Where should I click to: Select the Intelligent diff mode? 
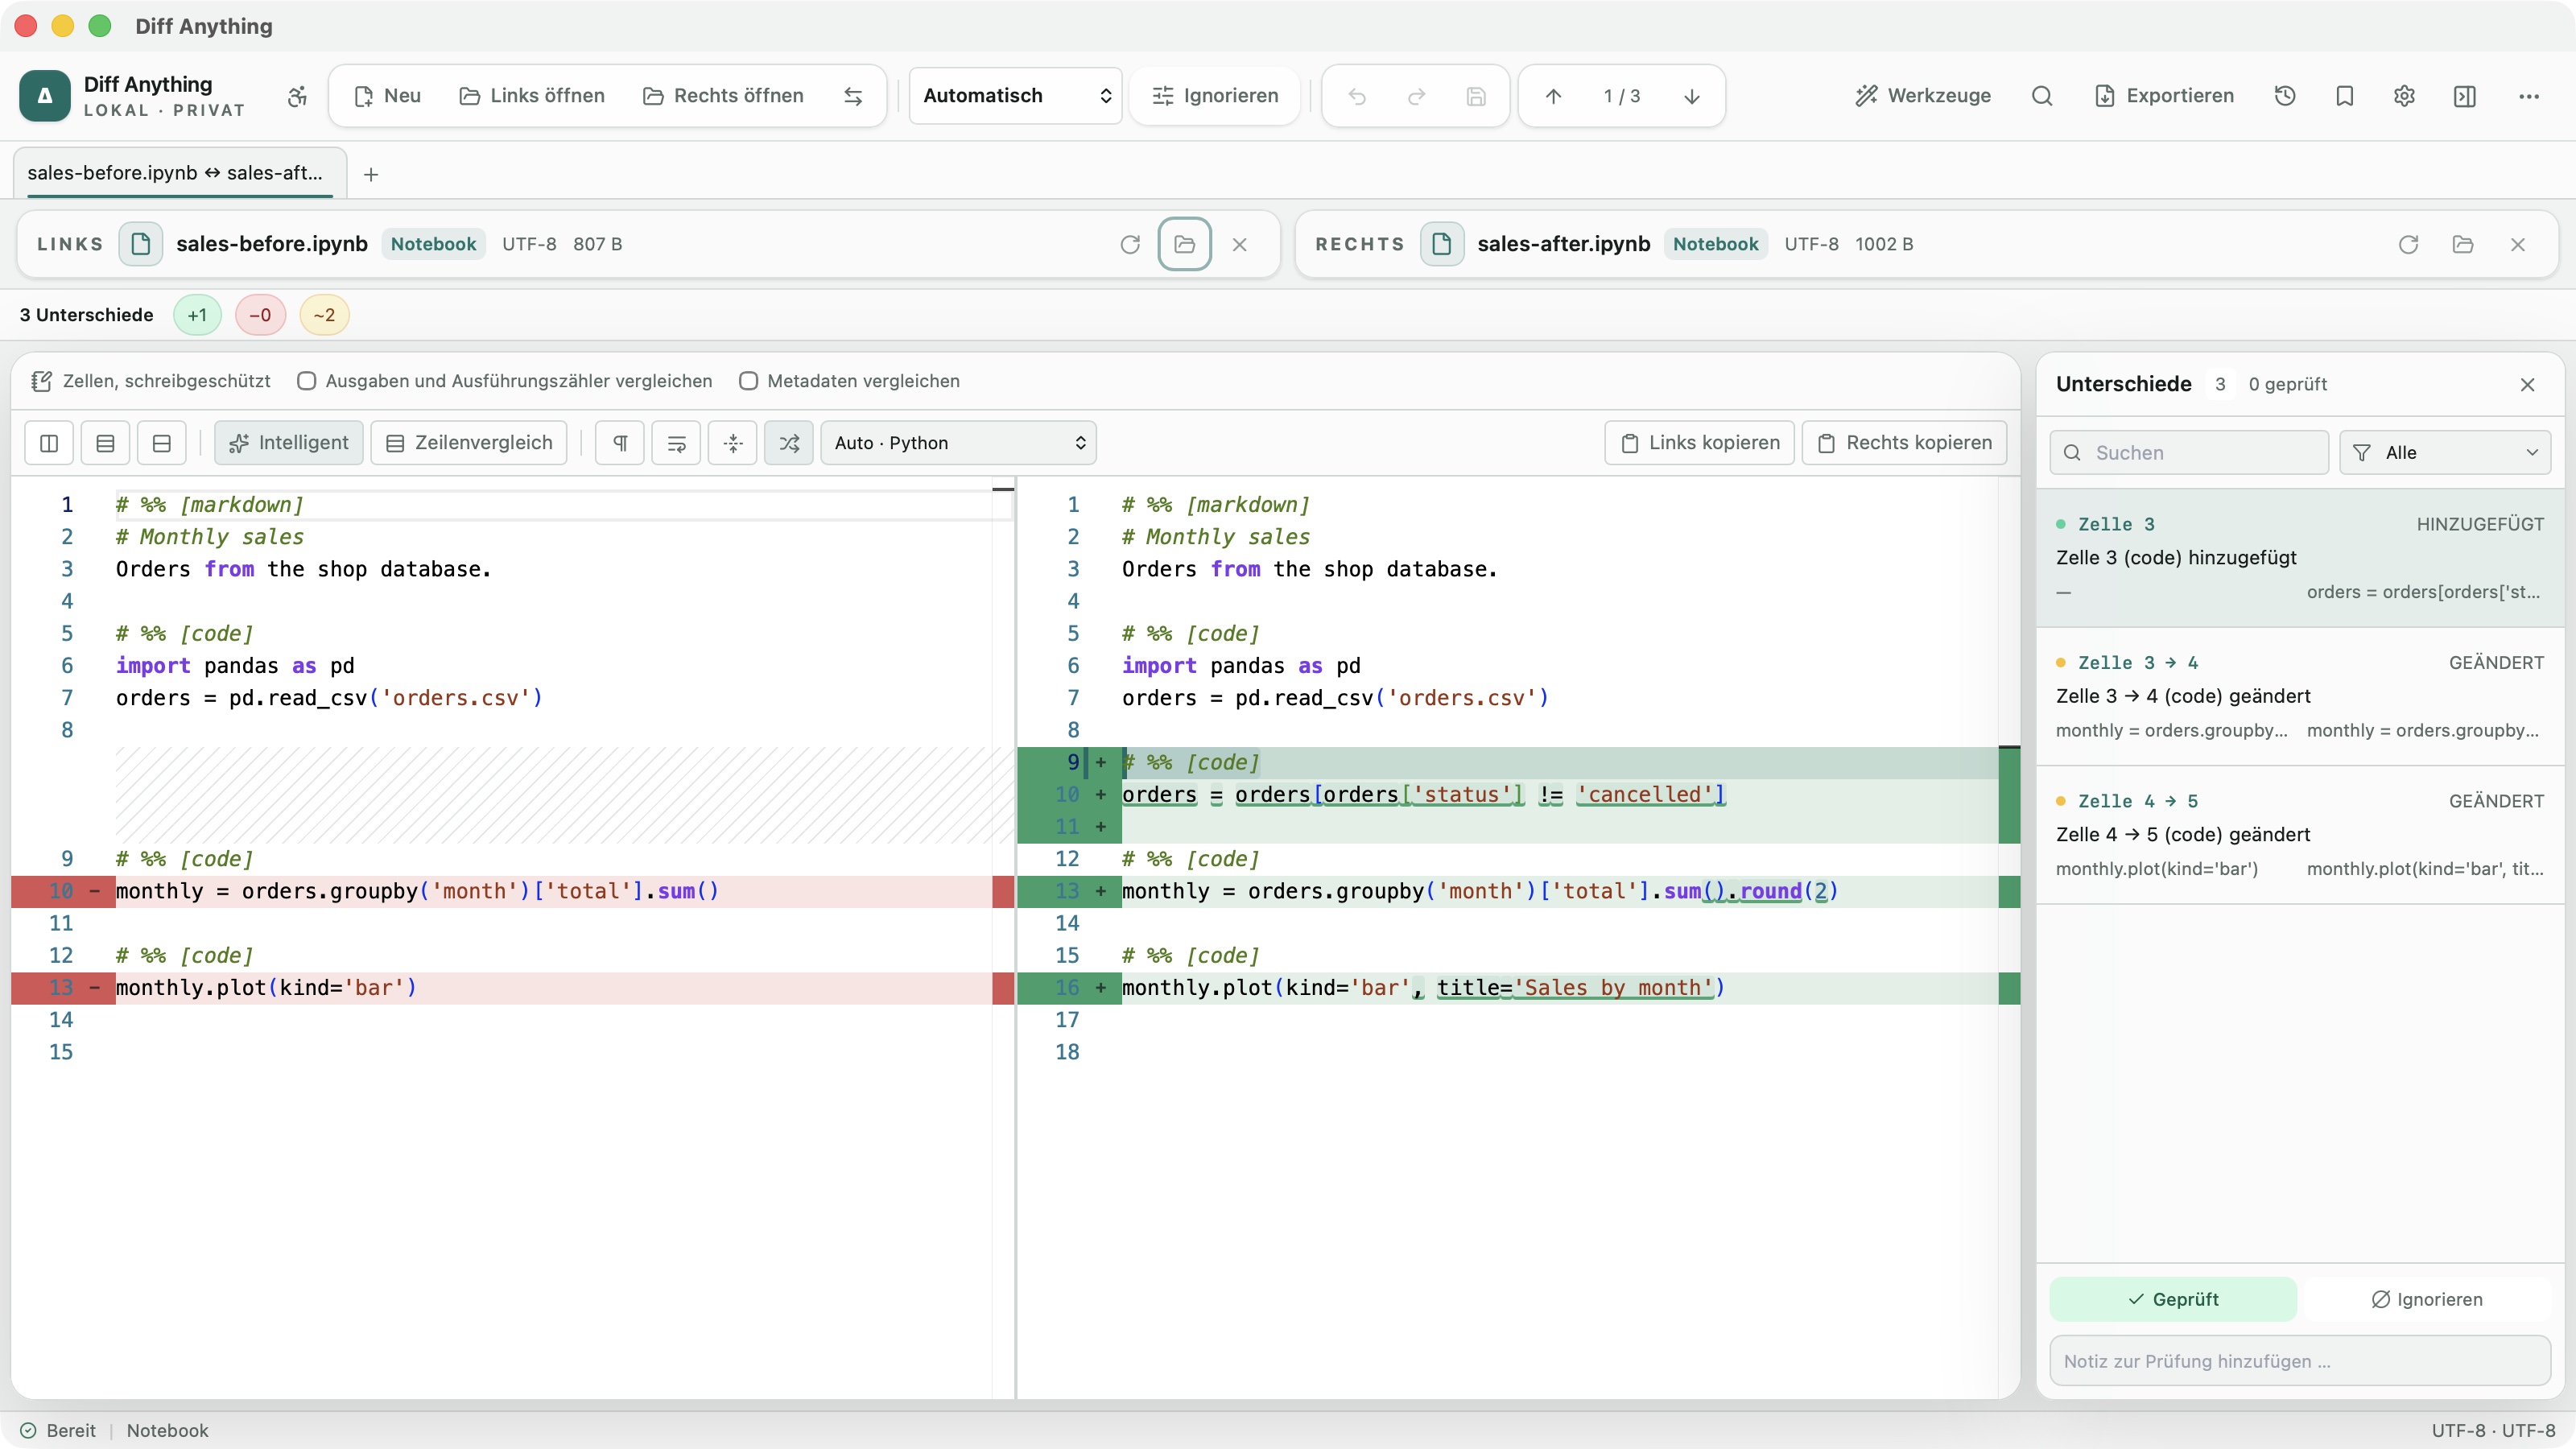click(x=289, y=443)
